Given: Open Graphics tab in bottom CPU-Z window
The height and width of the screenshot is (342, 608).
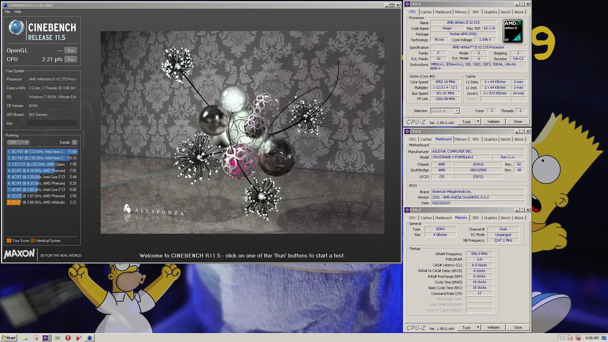Looking at the screenshot, I should pos(491,218).
